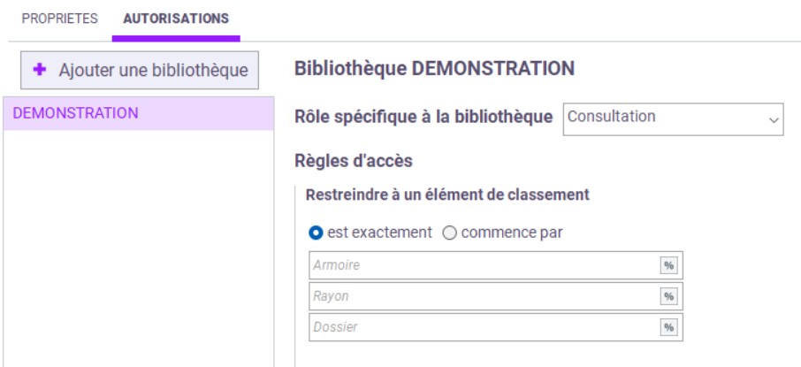Click "Restreindre à un élément de classement" heading
This screenshot has height=367, width=801.
pos(446,195)
